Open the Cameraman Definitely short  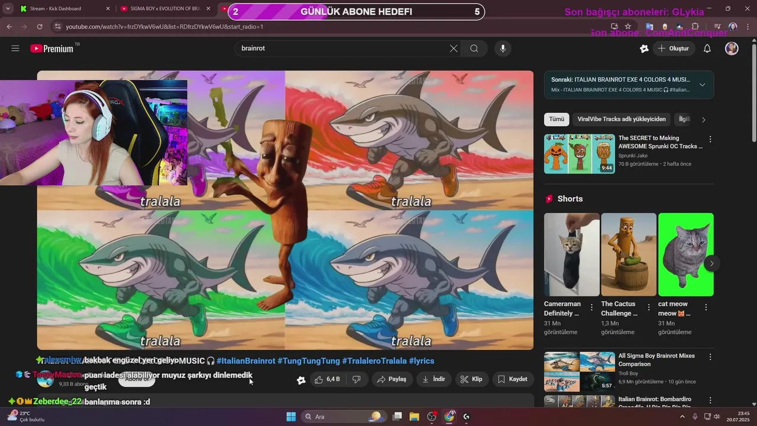(x=571, y=254)
